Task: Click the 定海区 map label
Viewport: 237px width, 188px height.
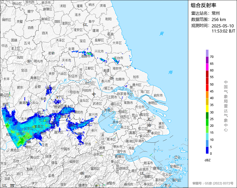Action: point(174,166)
